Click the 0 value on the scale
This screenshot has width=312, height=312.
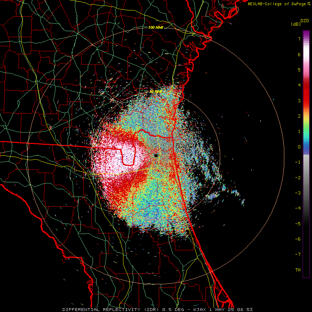click(x=299, y=147)
